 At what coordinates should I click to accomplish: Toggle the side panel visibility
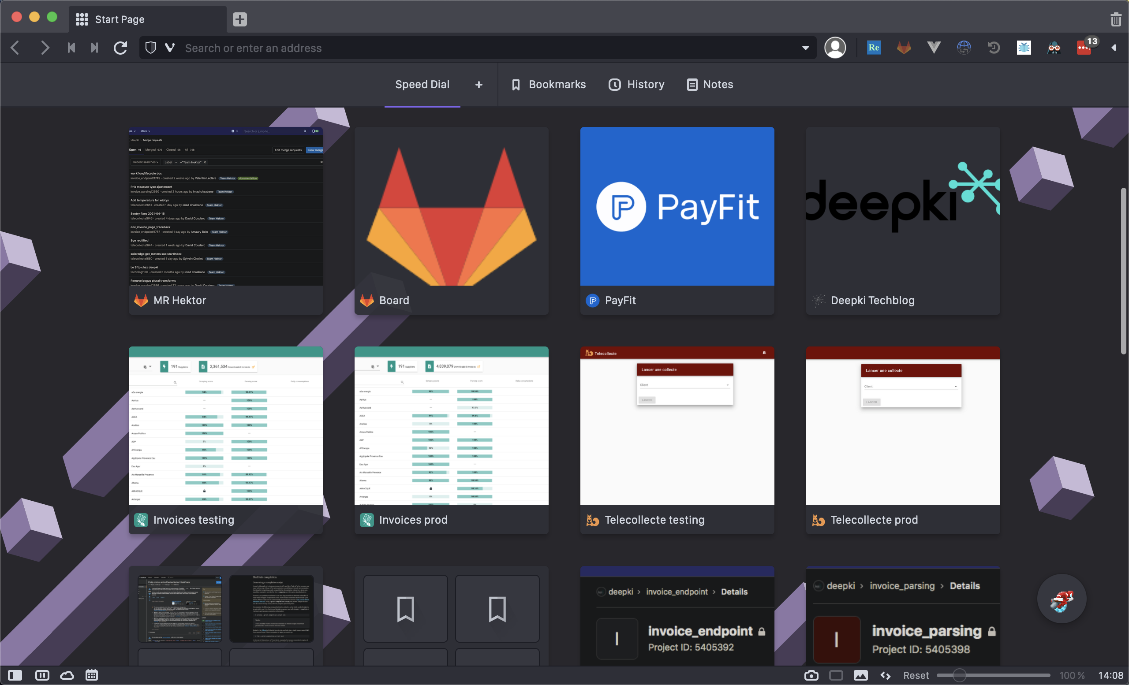pyautogui.click(x=15, y=675)
